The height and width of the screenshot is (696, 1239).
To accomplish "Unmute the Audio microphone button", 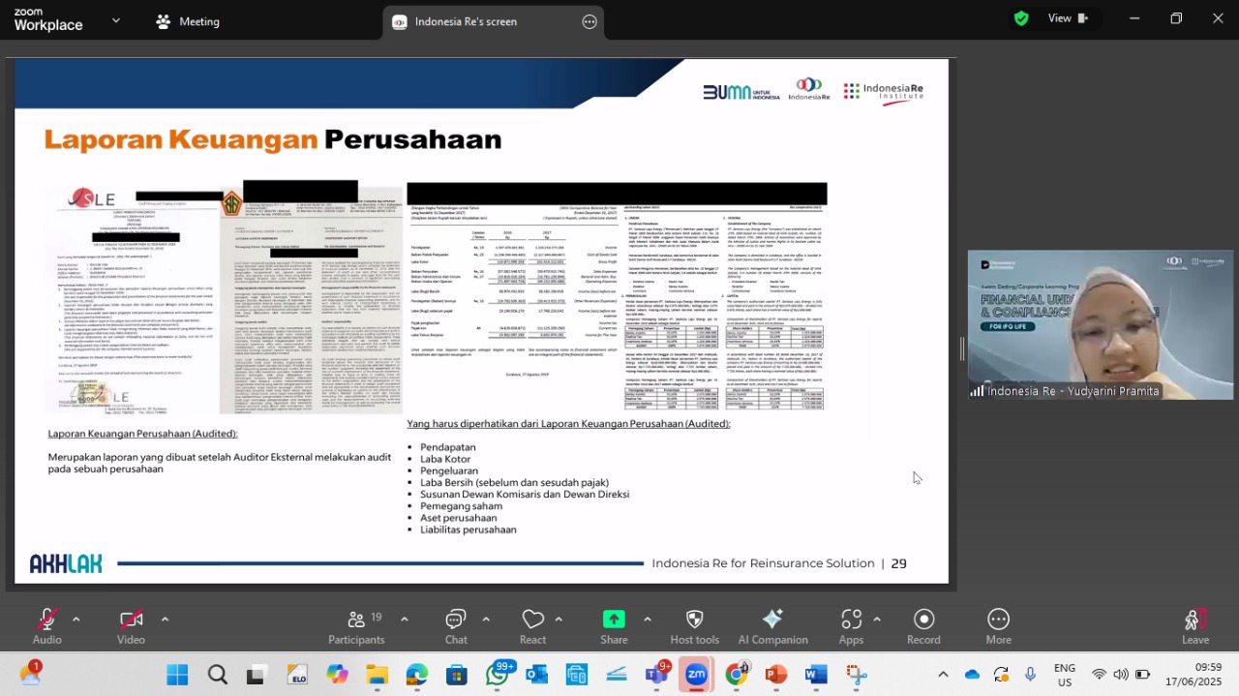I will click(46, 625).
